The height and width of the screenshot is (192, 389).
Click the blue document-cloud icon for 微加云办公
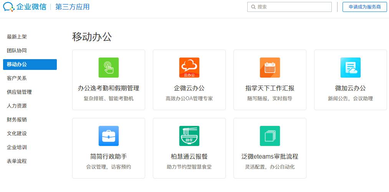[x=351, y=68]
